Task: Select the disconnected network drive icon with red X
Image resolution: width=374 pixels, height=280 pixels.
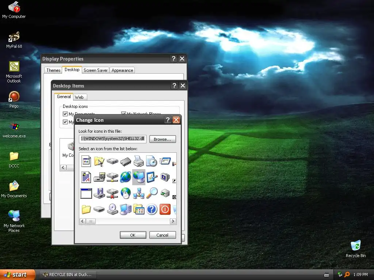Action: pos(112,193)
